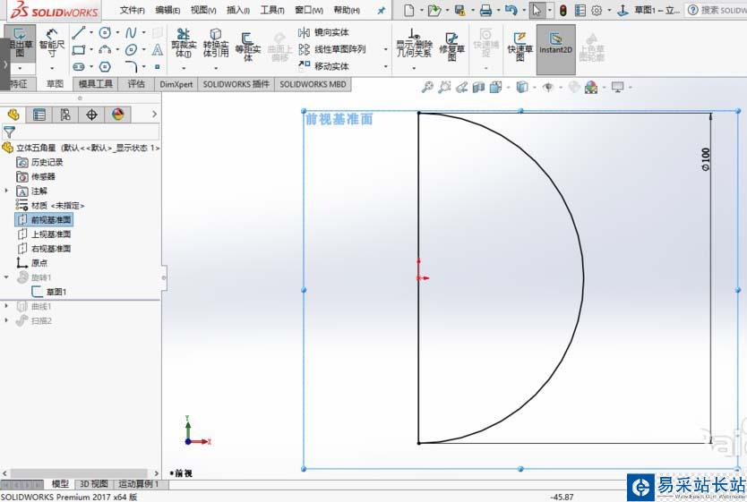The width and height of the screenshot is (747, 502).
Task: Select the Circle sketch tool
Action: point(105,32)
